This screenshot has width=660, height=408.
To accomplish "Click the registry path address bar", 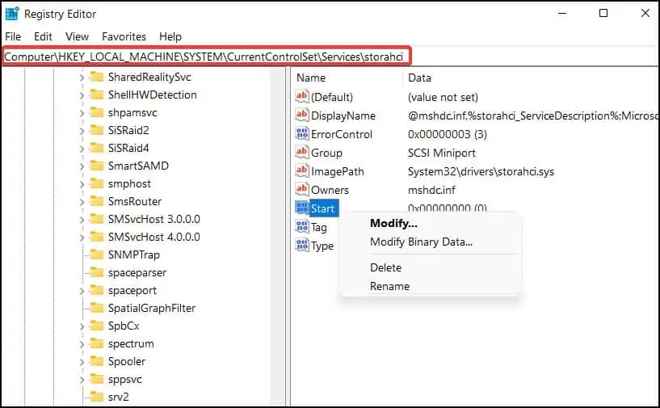I will (206, 57).
